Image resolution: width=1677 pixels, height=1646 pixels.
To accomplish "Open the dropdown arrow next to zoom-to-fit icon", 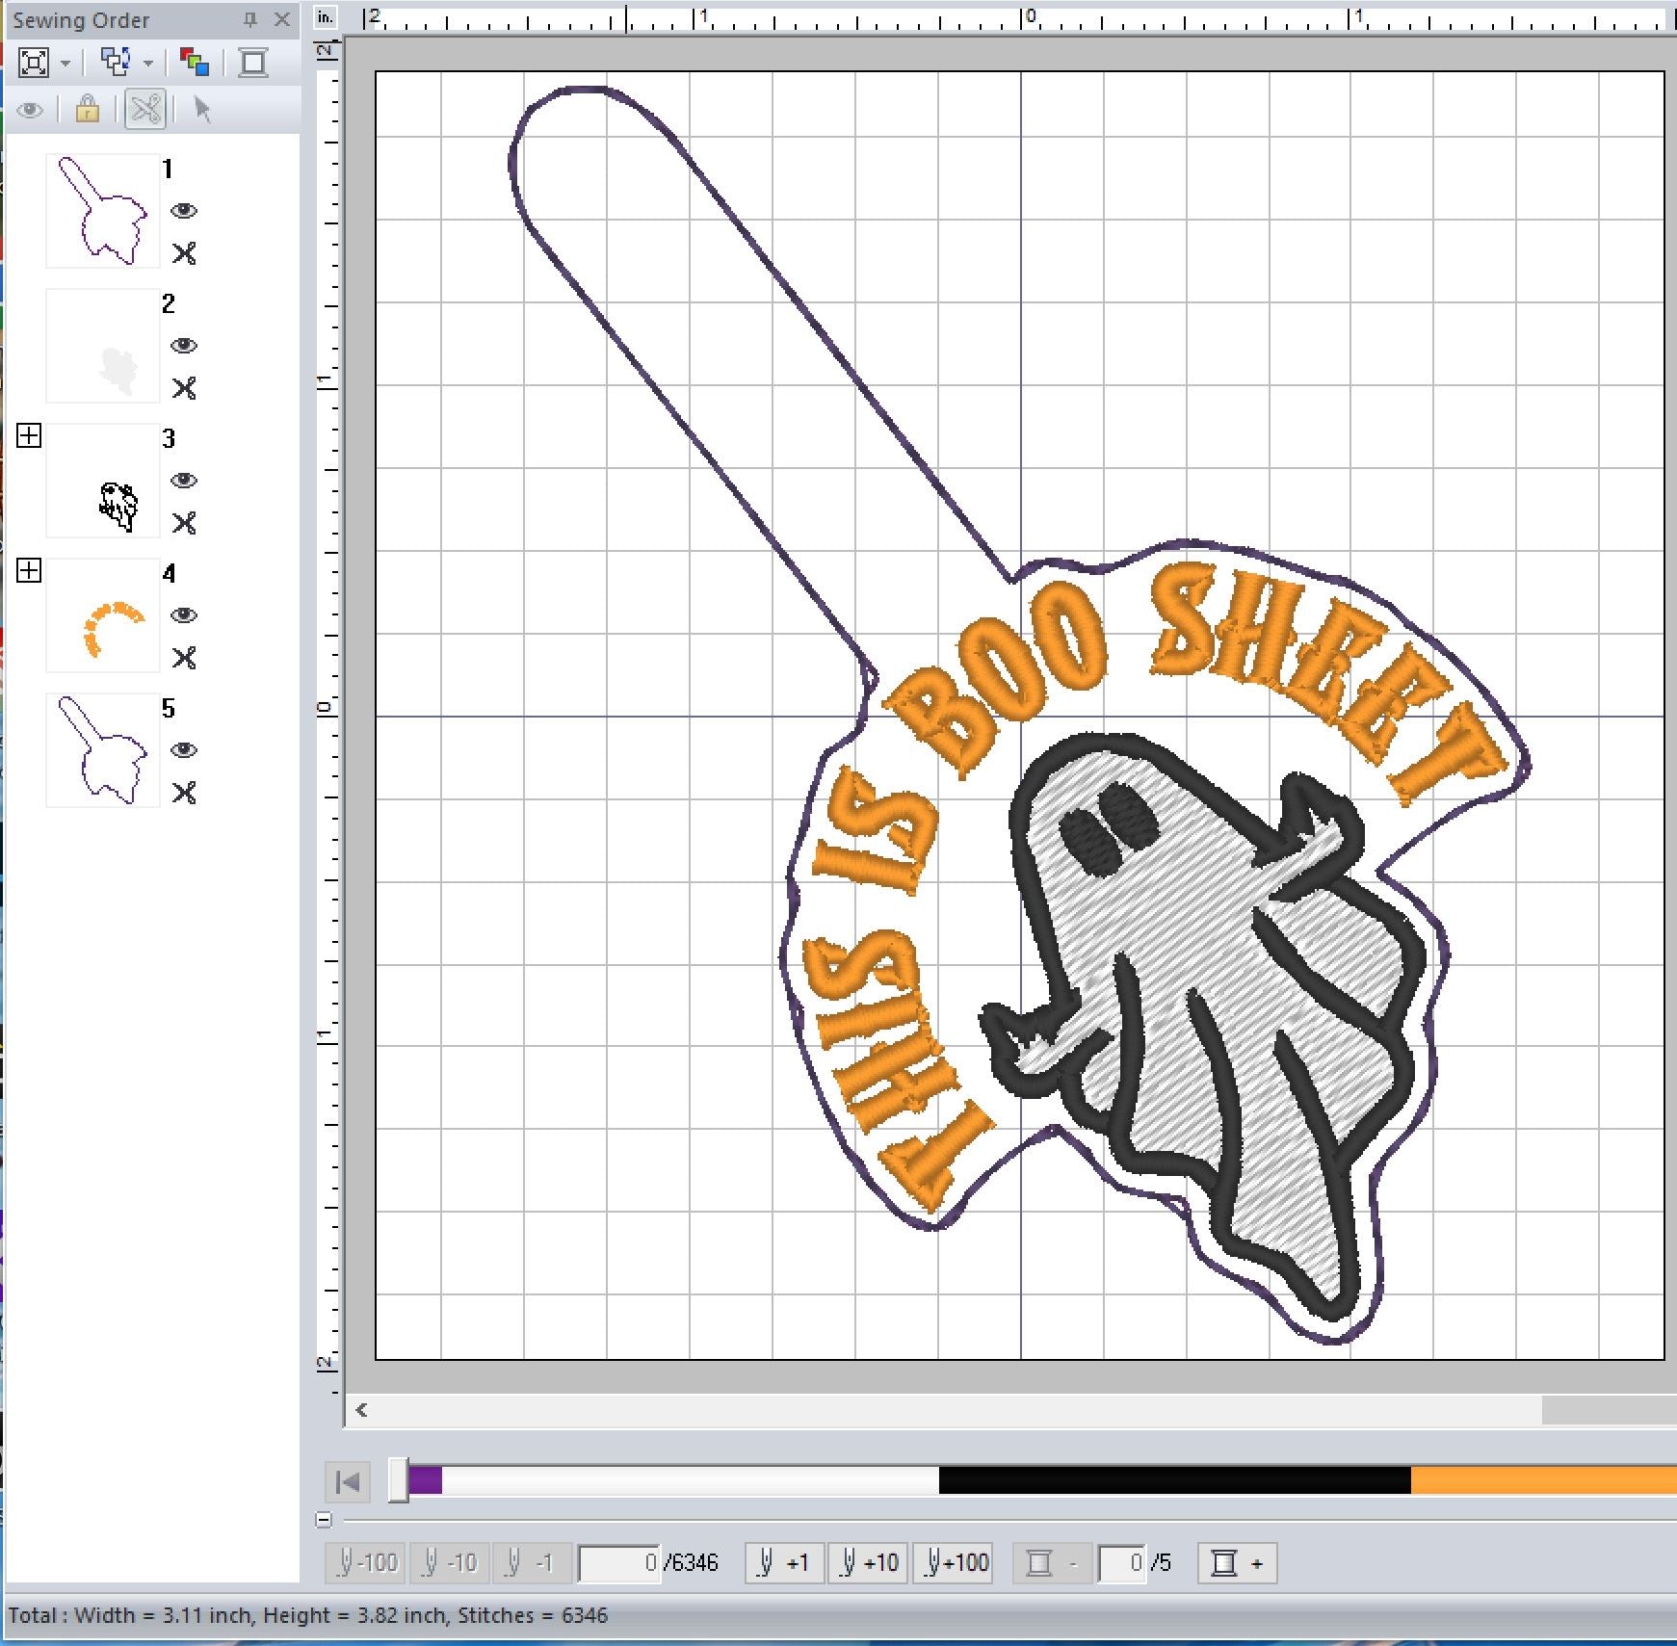I will click(x=66, y=64).
